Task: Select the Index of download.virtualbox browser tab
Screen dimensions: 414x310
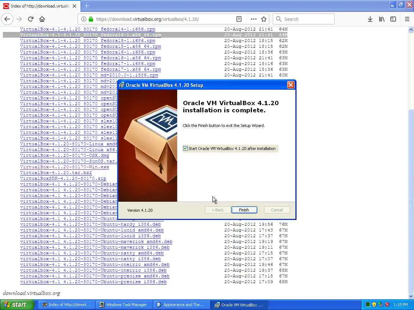Action: click(40, 6)
